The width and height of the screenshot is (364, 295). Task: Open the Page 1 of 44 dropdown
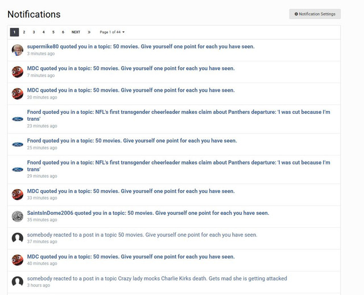point(112,32)
